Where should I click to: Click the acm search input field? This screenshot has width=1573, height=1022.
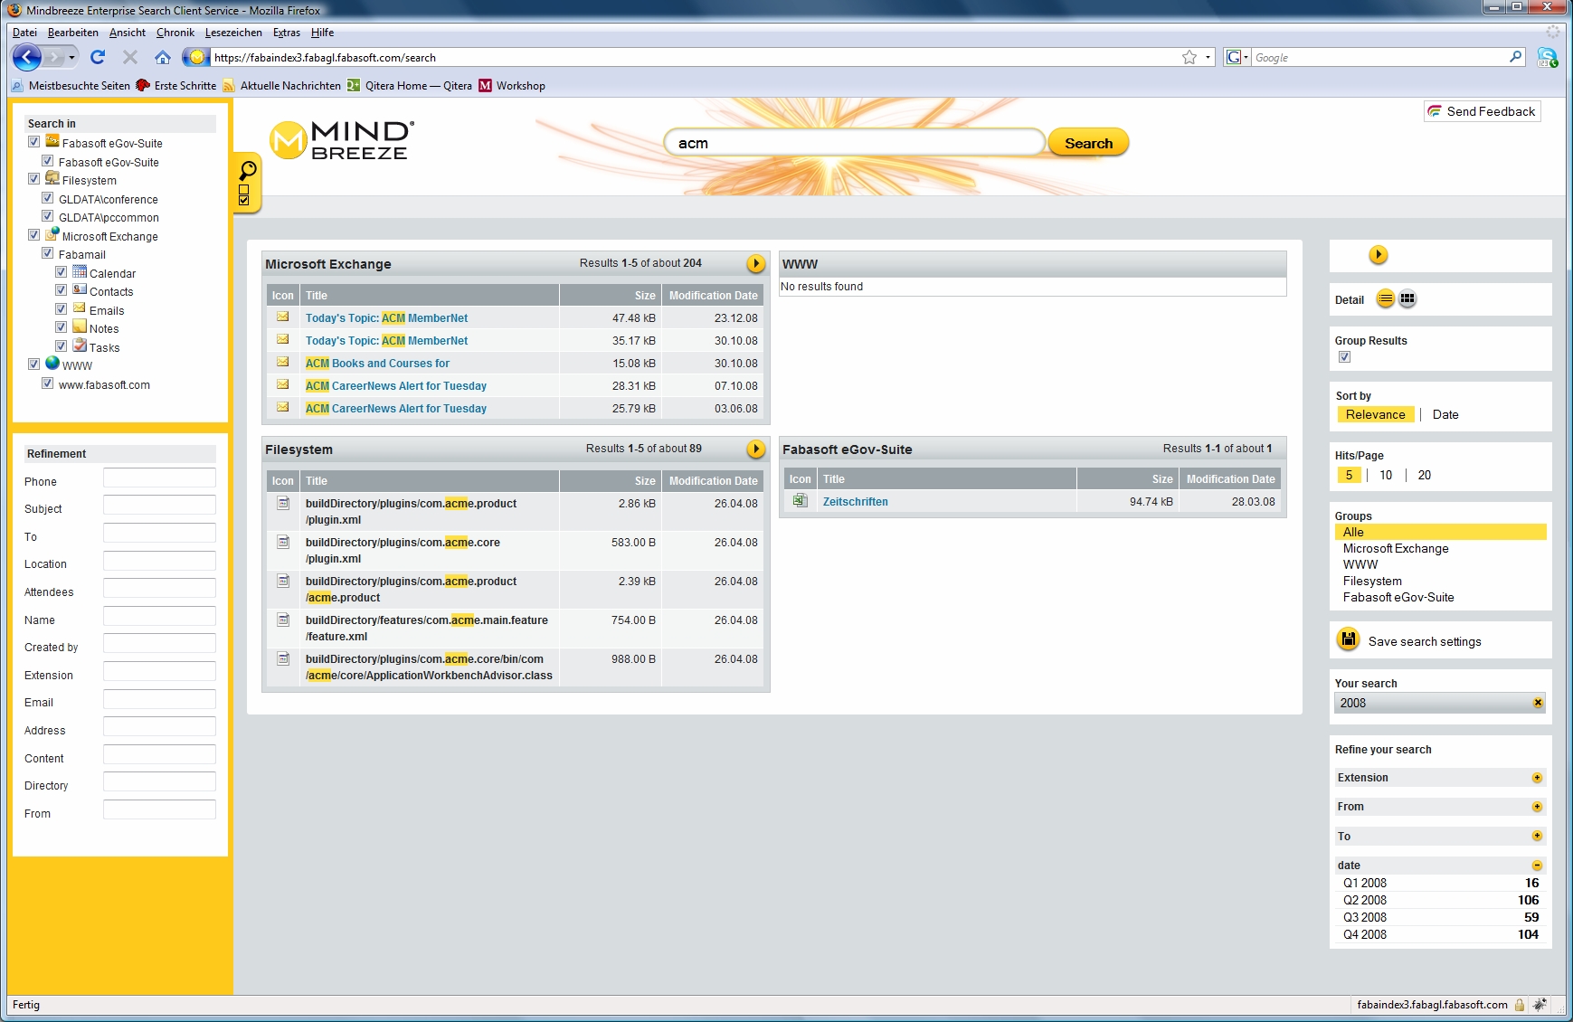click(855, 143)
